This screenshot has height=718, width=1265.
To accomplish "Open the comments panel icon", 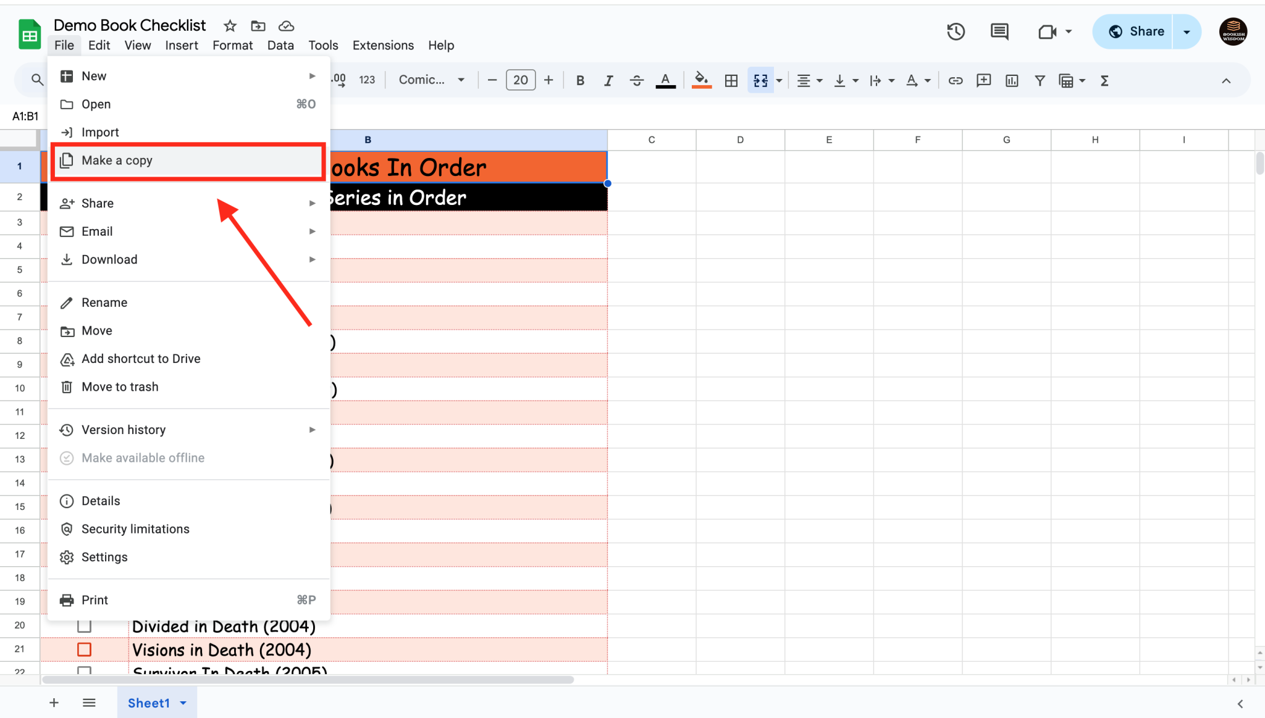I will (x=999, y=31).
